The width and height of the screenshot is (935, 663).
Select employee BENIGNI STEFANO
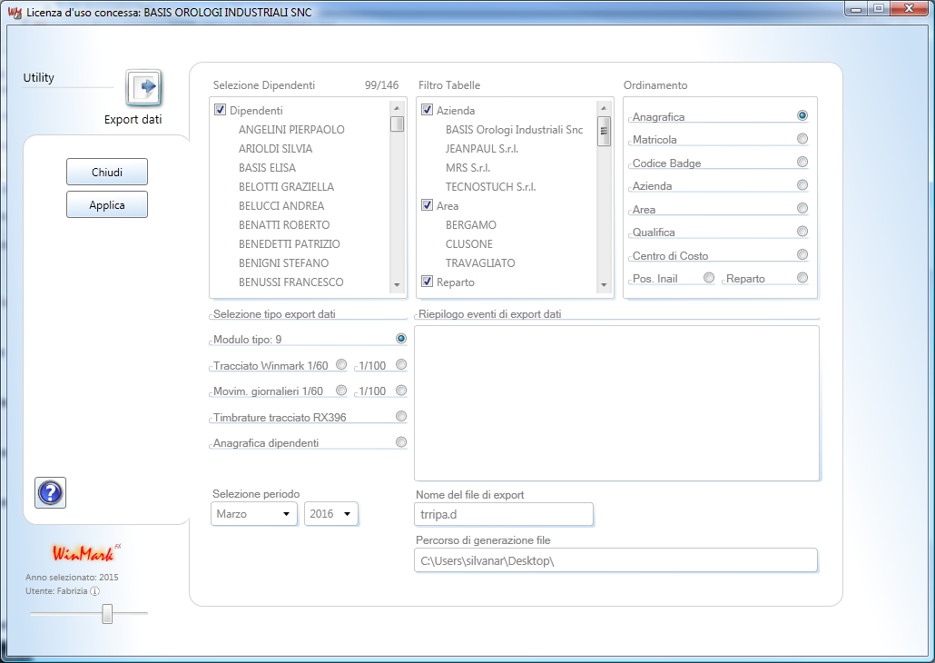pyautogui.click(x=284, y=263)
